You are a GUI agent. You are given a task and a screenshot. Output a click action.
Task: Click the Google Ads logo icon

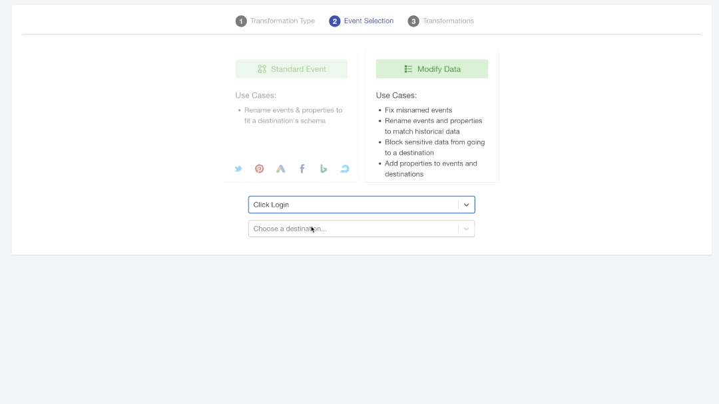[281, 169]
